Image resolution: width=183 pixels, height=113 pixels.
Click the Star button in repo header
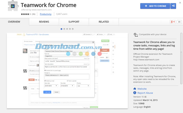point(100,34)
